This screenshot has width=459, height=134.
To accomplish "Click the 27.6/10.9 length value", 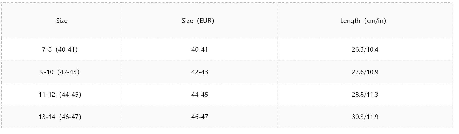I will [x=365, y=72].
